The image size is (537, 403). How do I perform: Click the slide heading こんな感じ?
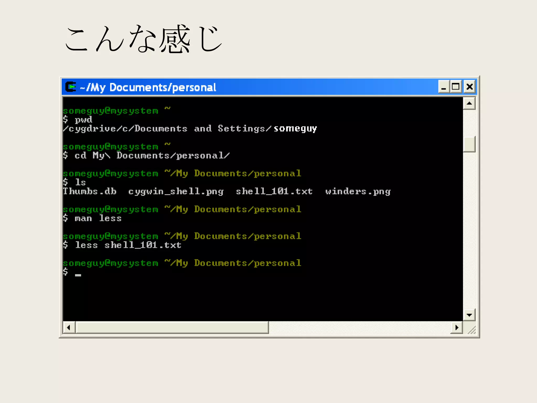[x=144, y=39]
